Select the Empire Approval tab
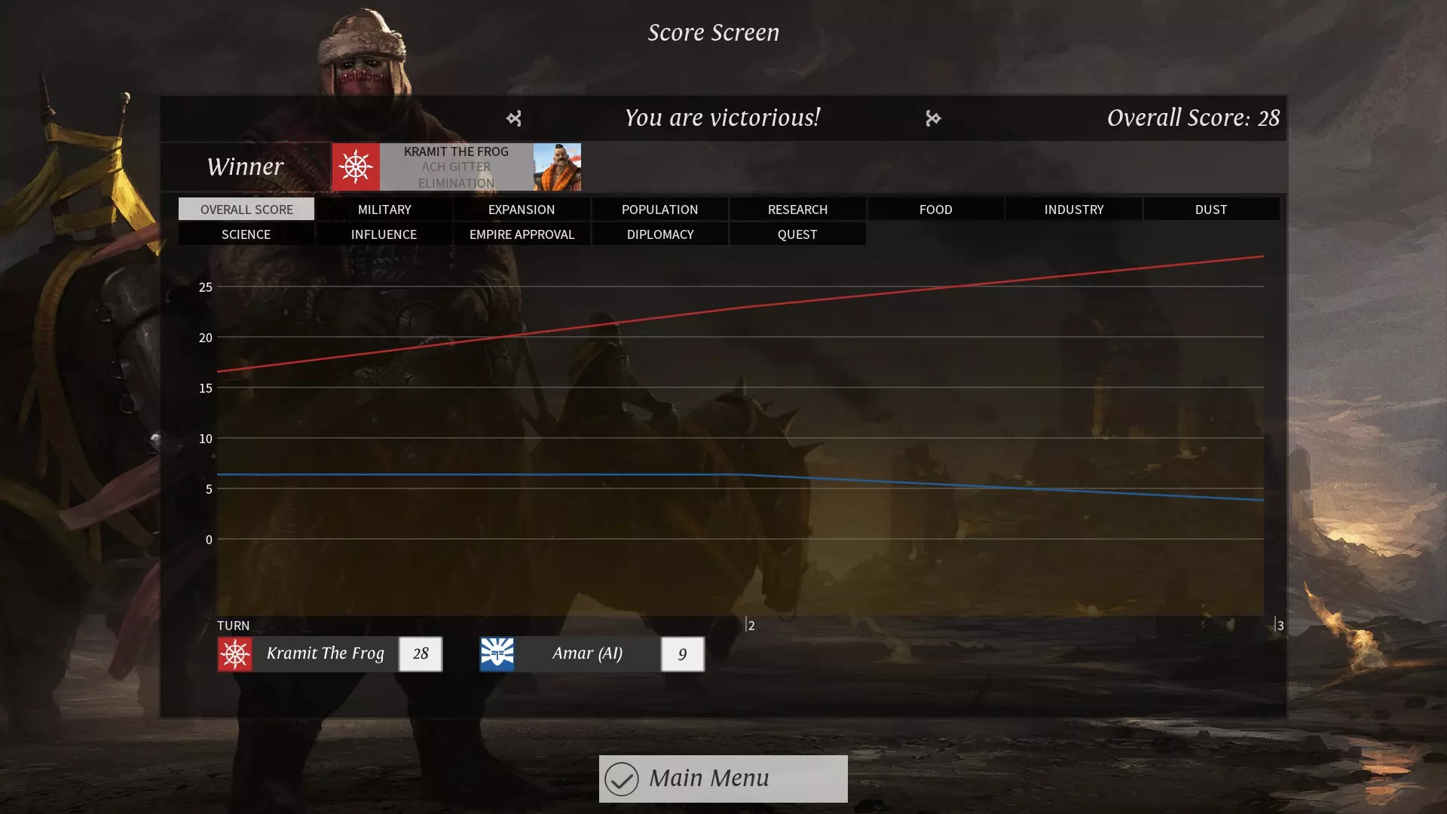1447x814 pixels. coord(522,234)
